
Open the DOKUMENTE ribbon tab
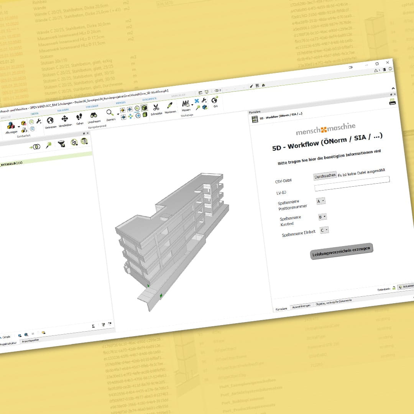click(x=149, y=99)
